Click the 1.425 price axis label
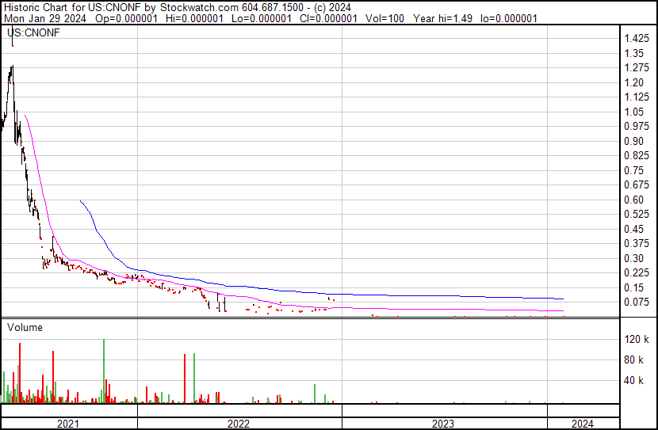 [x=636, y=39]
